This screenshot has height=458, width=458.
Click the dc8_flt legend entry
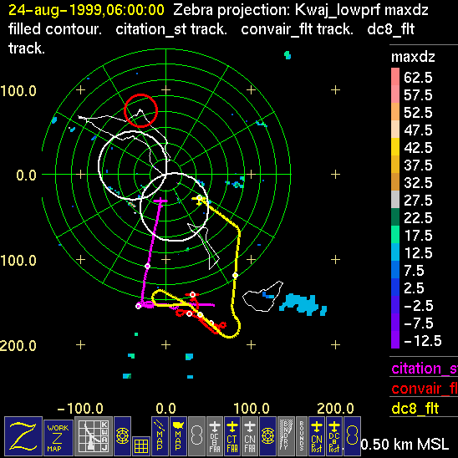(x=415, y=408)
